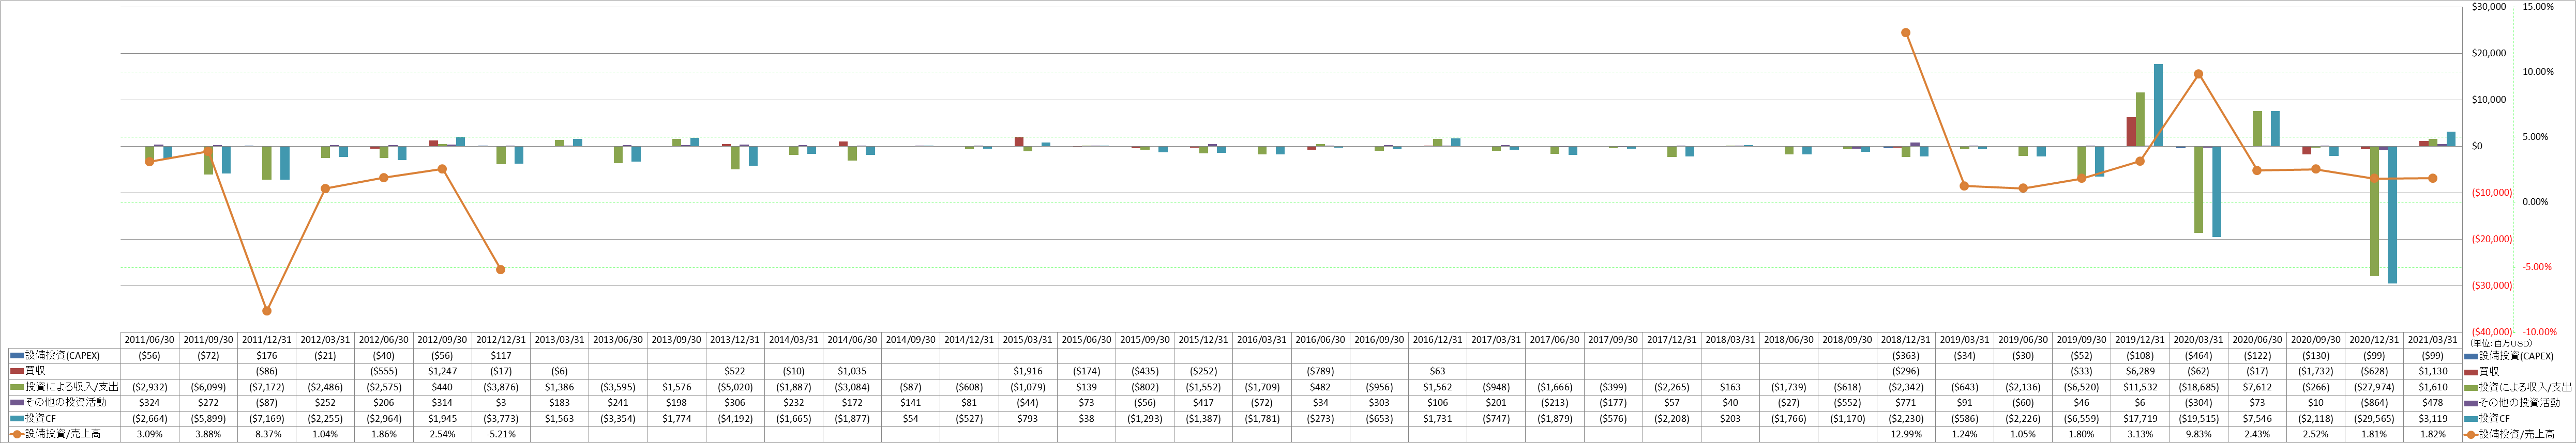Click the $6,289 acquisition value
2576x443 pixels.
[x=2140, y=371]
